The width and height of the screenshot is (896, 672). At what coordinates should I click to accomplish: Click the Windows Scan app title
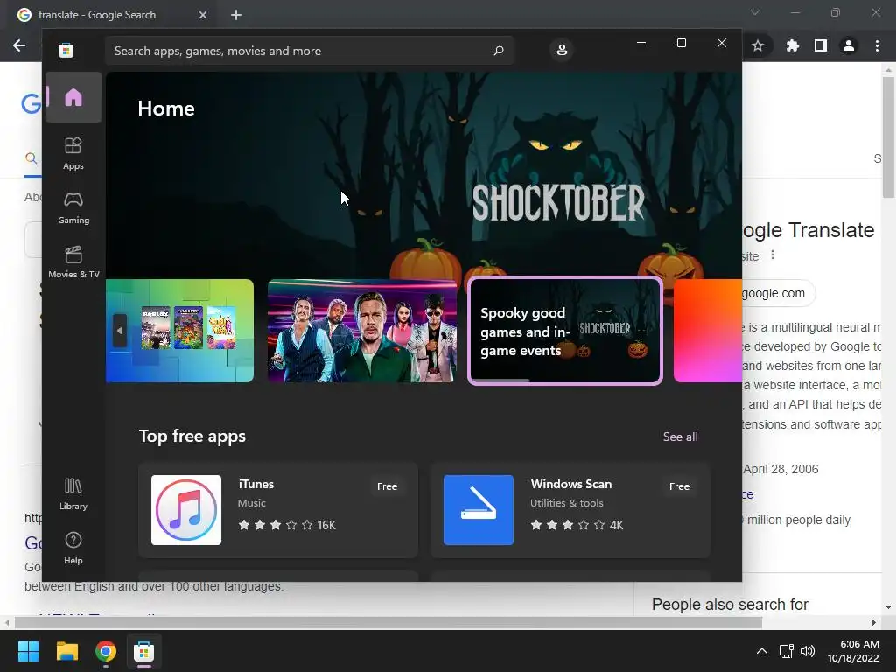click(x=570, y=484)
